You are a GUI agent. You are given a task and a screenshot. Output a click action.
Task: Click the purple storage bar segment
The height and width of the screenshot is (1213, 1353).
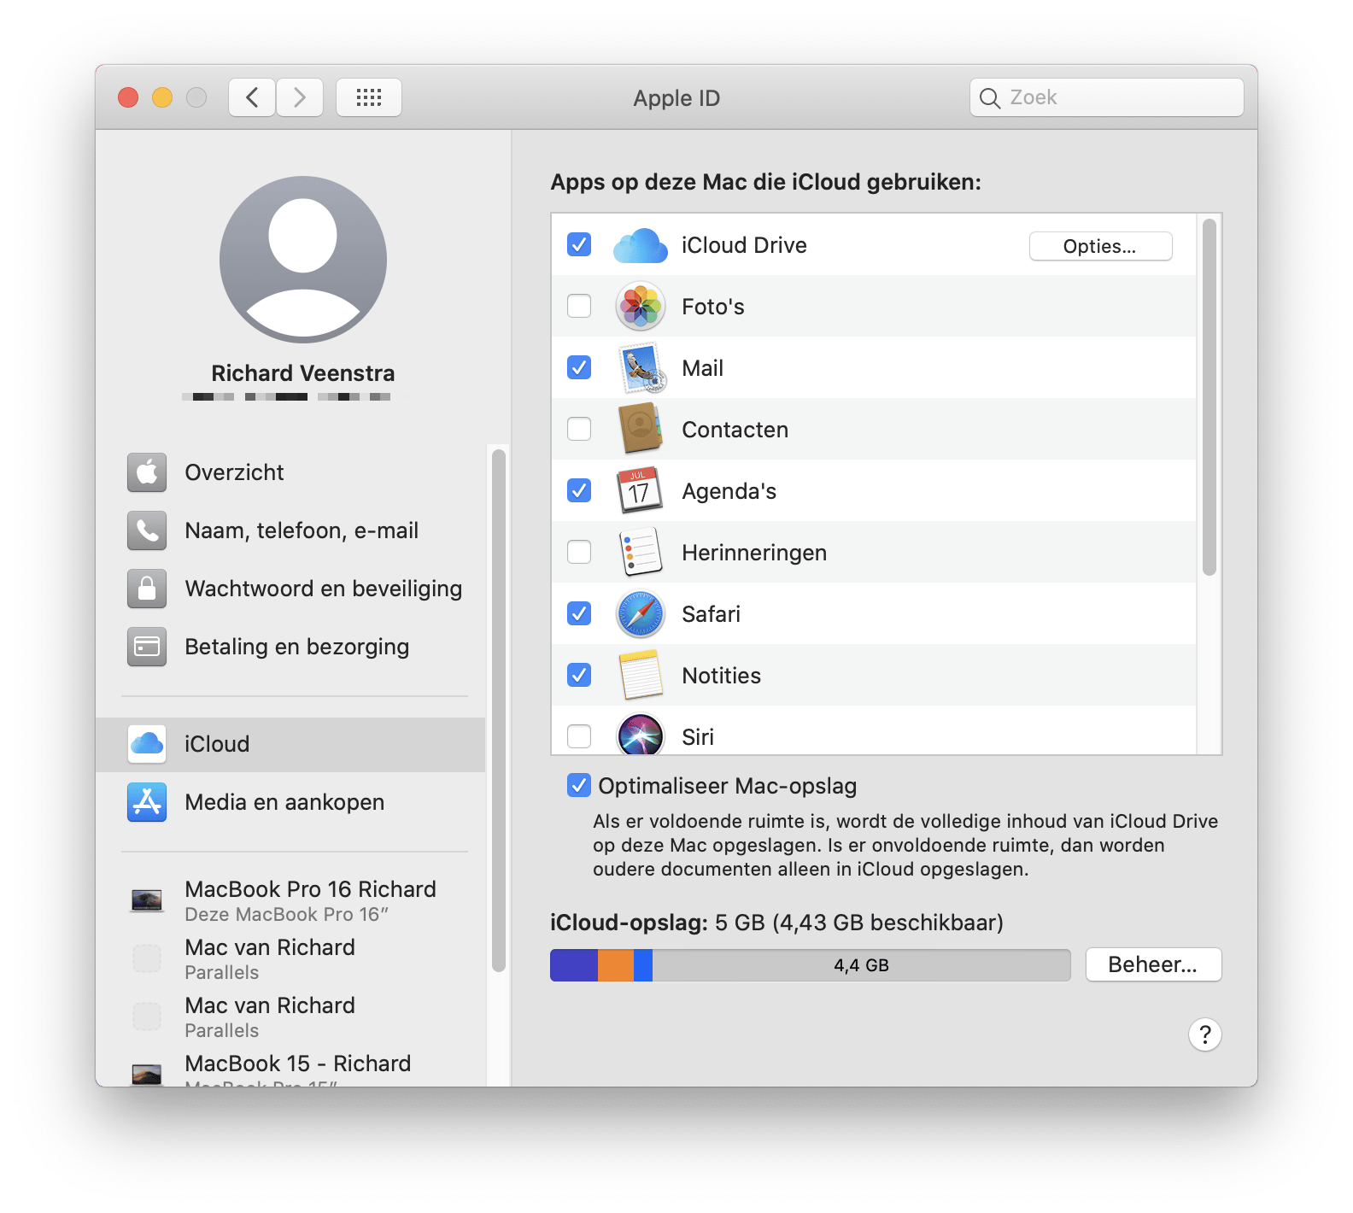(574, 965)
